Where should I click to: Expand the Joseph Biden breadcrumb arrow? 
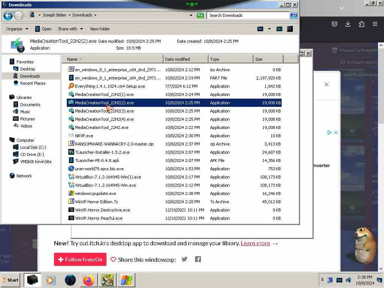tap(69, 15)
